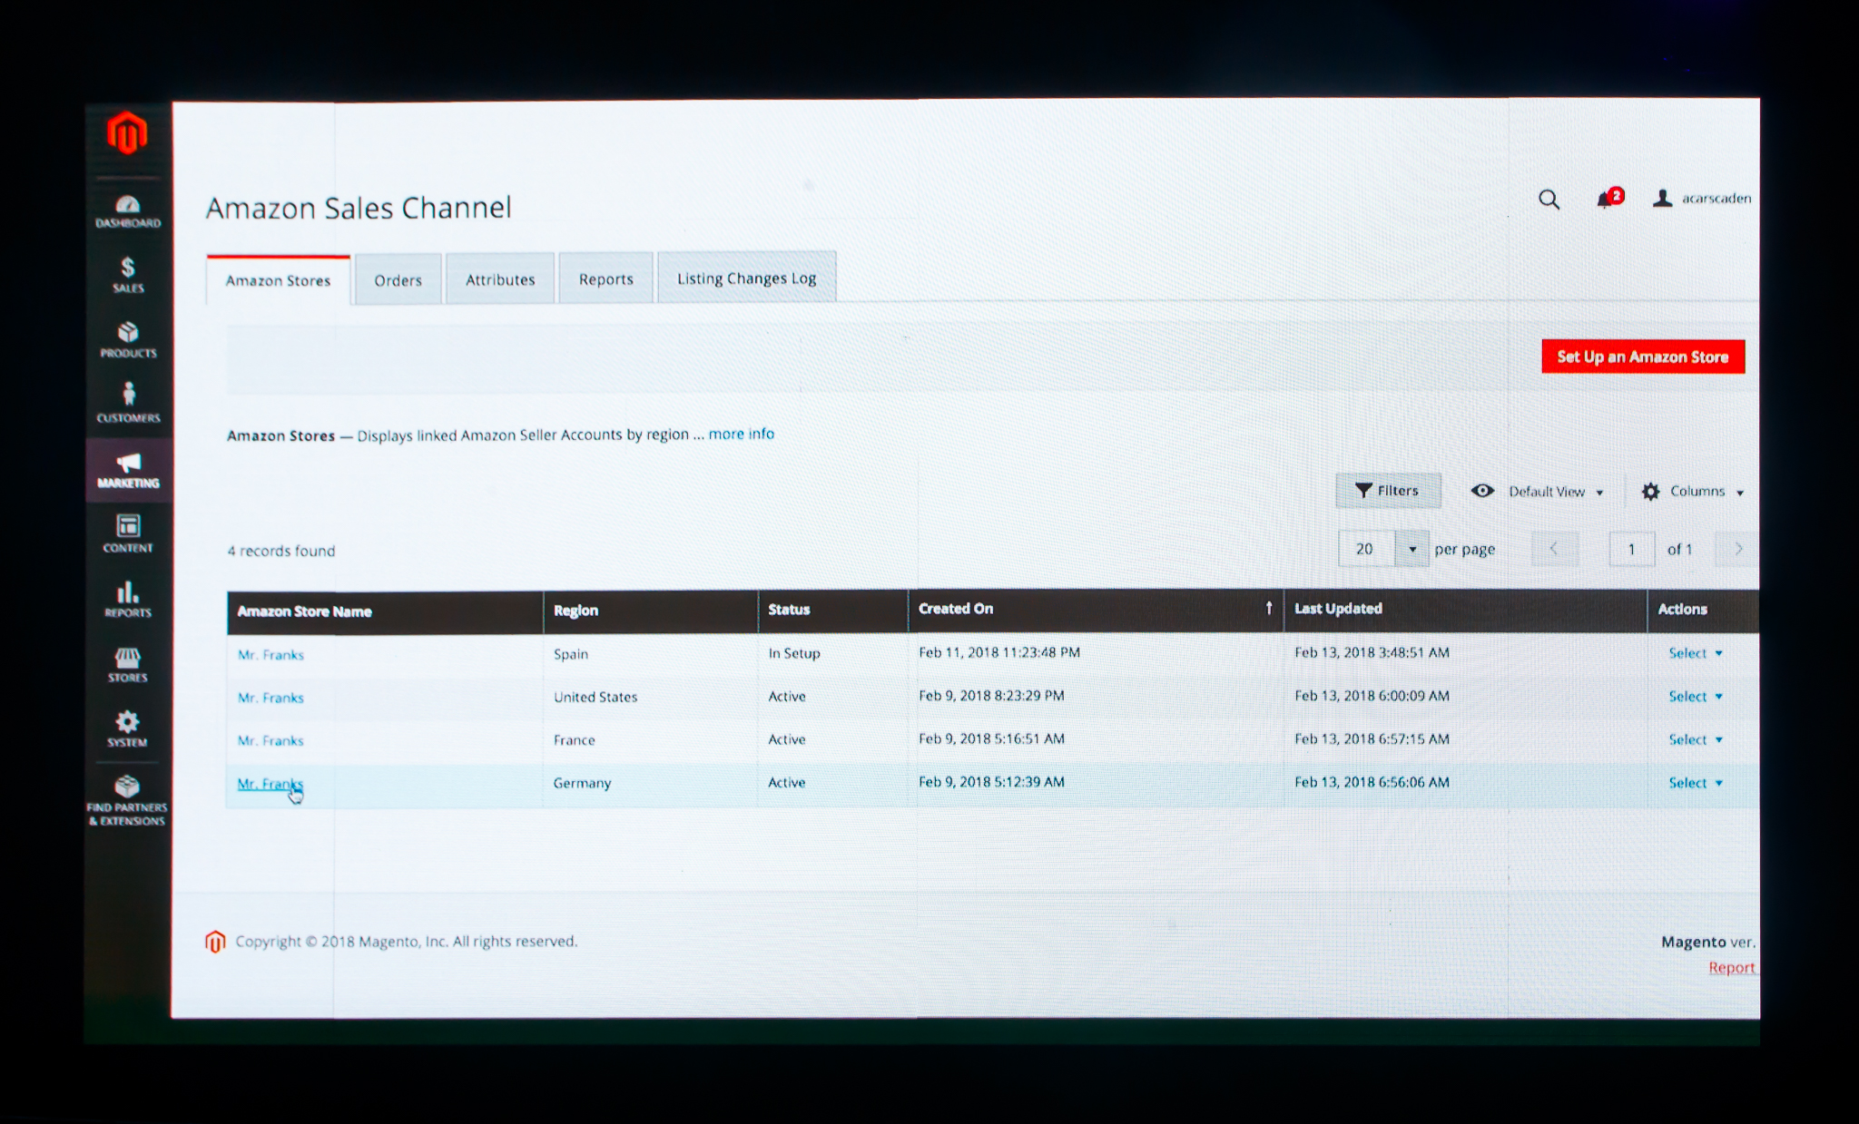Click the Magento footer logo
Image resolution: width=1859 pixels, height=1124 pixels.
point(215,942)
